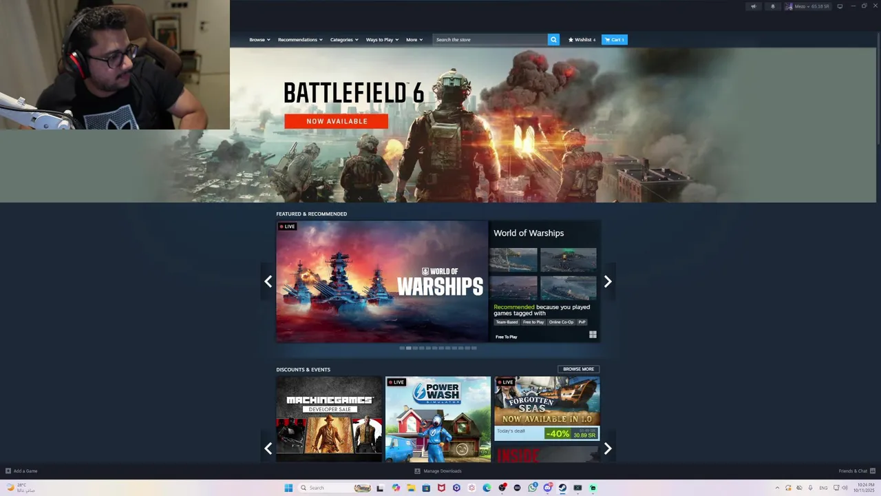Open the PowerWash Simulator tile

click(x=438, y=419)
